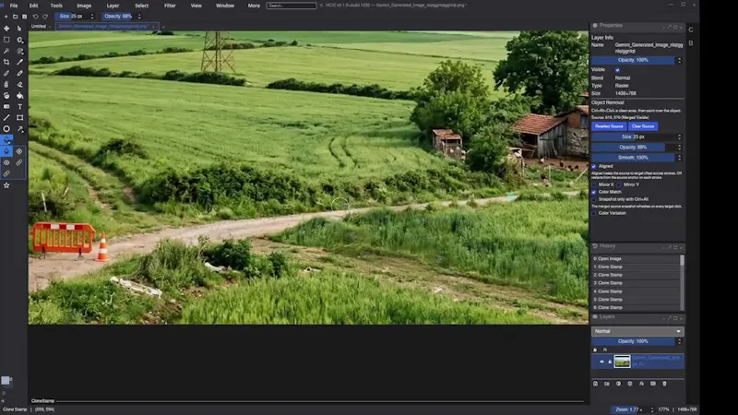
Task: Click the new group folder icon in the Layers panel
Action: [607, 384]
